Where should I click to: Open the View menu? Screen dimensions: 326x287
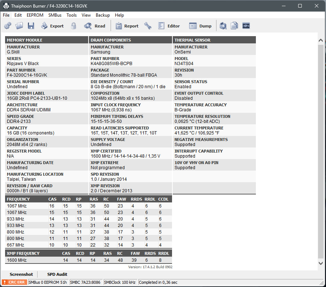[x=86, y=15]
